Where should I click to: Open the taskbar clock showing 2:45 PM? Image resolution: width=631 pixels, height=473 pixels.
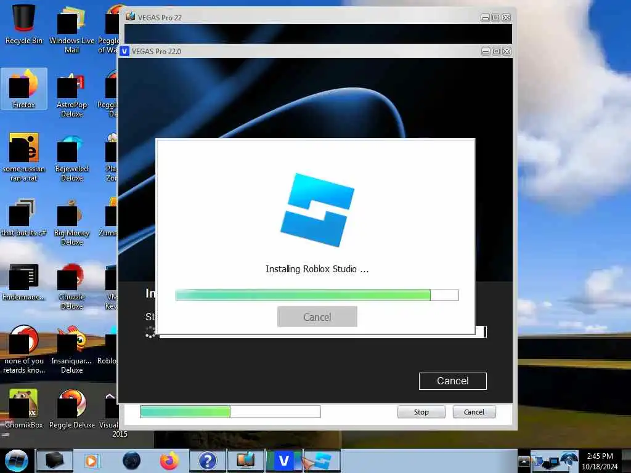pos(600,461)
